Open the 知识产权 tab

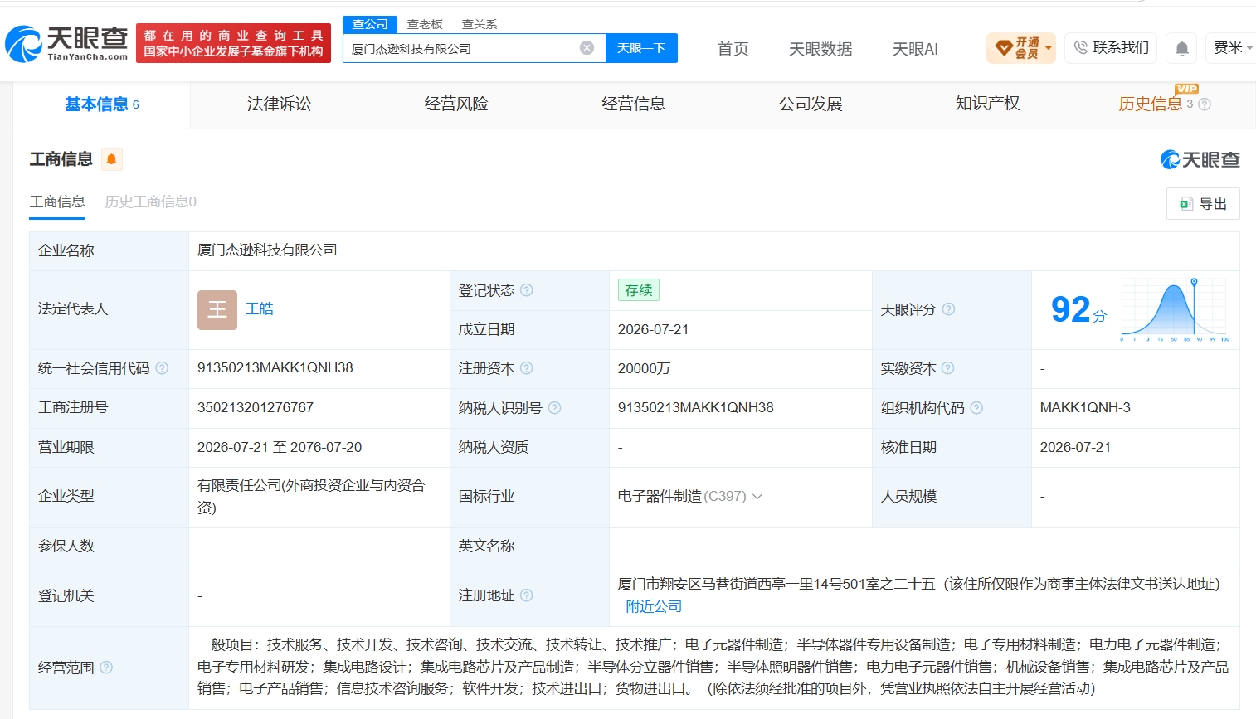[987, 104]
